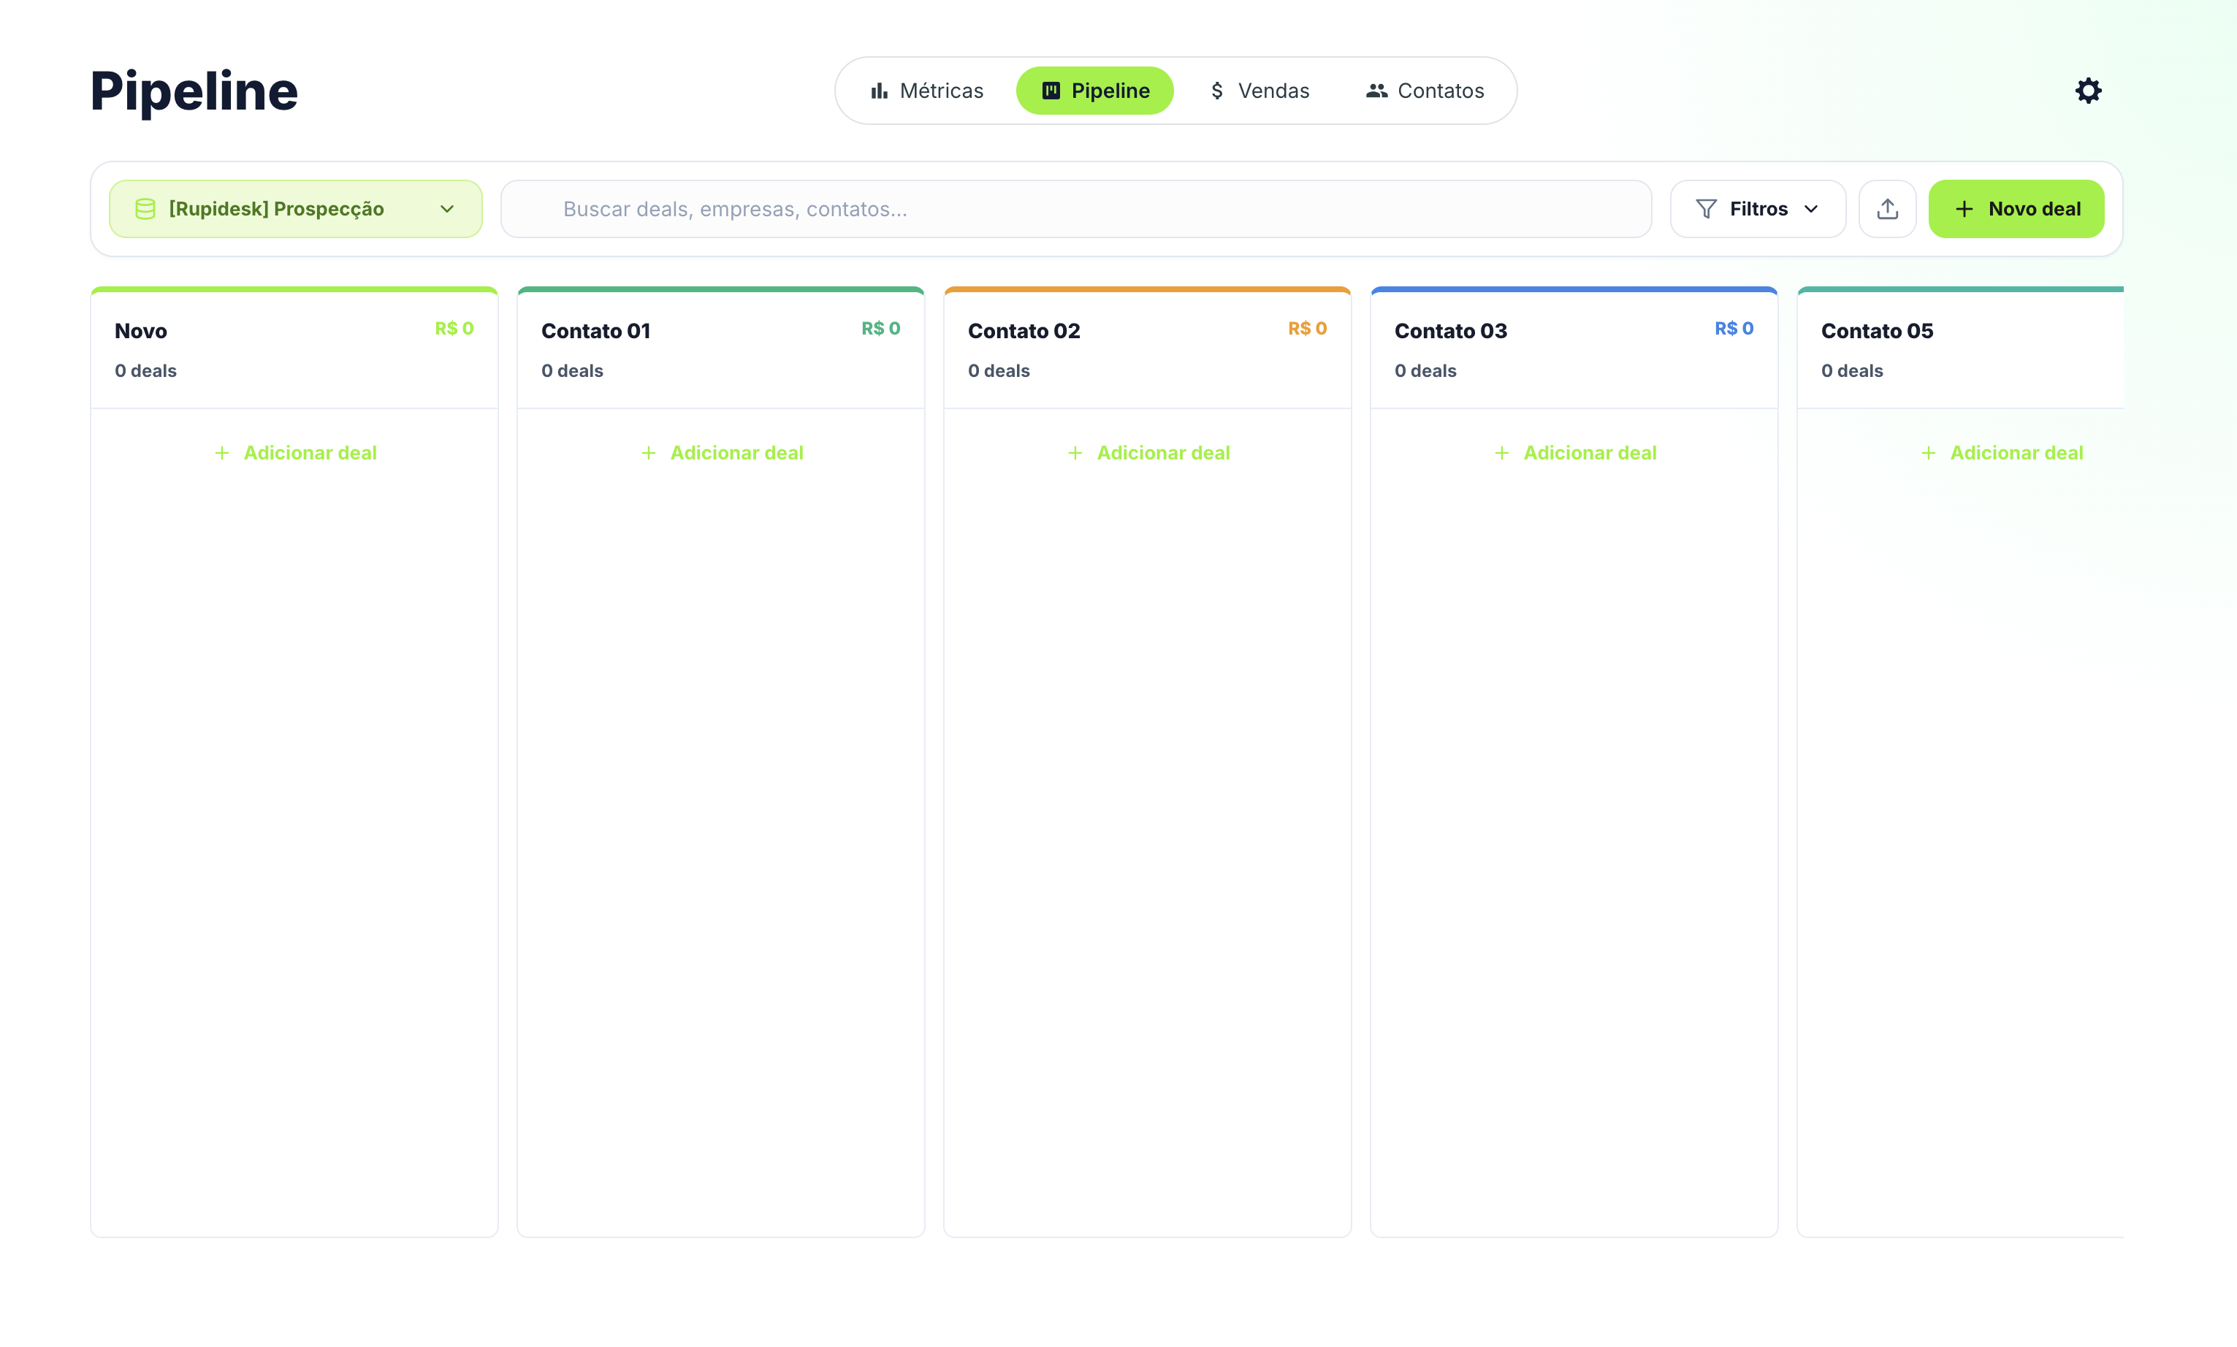Open the Filtros dropdown
Screen dimensions: 2237x1347
[1757, 209]
